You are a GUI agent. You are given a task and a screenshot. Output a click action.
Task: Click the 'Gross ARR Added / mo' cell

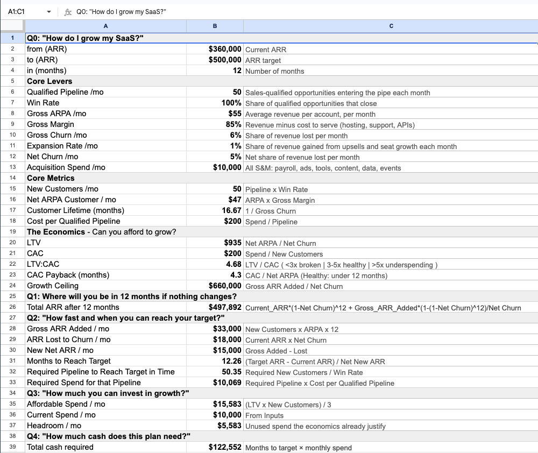[105, 329]
